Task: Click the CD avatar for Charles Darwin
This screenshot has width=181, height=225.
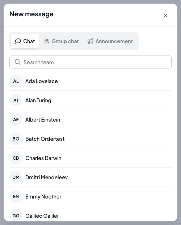Action: point(16,158)
